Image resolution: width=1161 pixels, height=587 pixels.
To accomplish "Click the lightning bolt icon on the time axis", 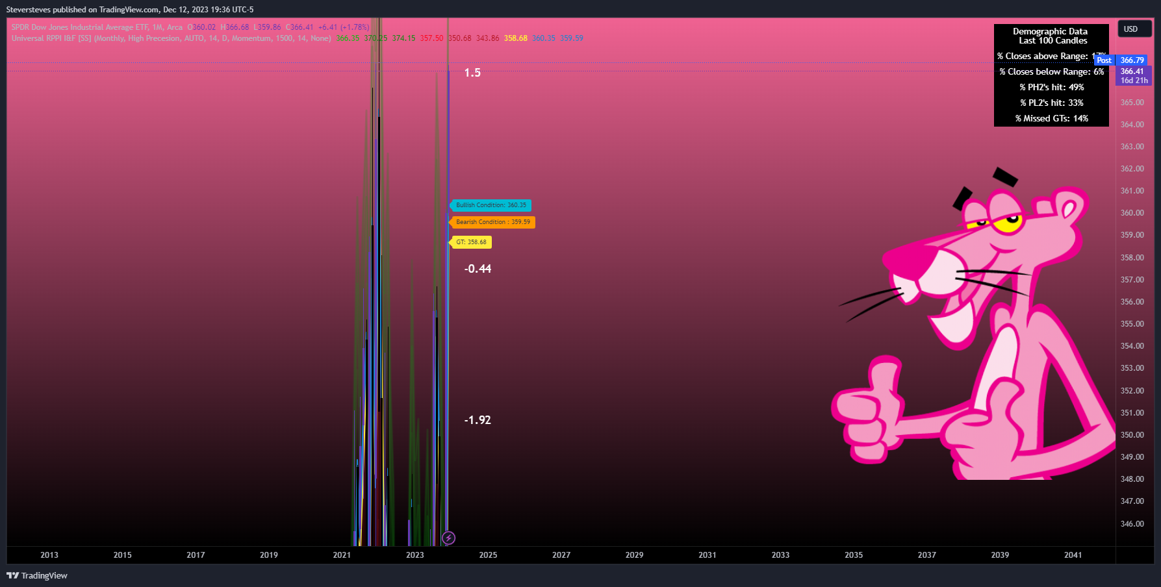I will 448,538.
